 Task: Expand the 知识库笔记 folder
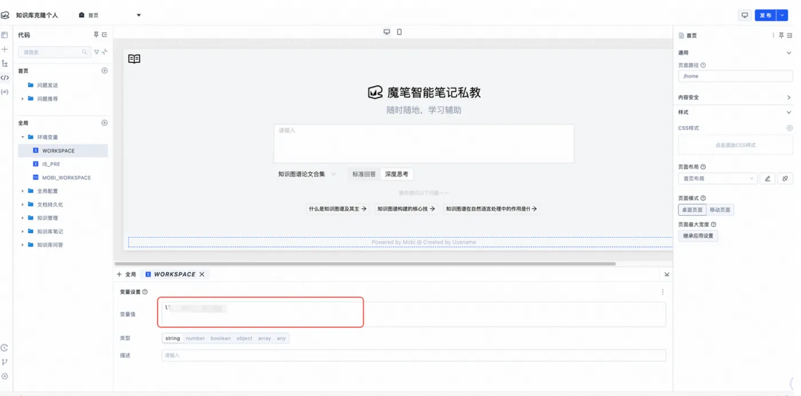click(x=23, y=231)
